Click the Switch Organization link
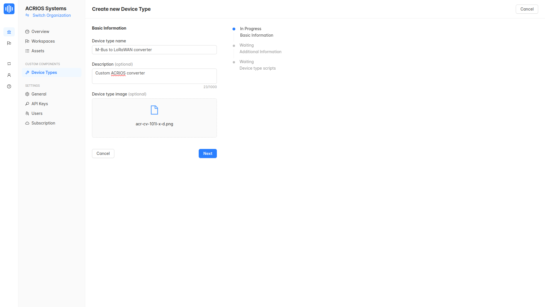Image resolution: width=545 pixels, height=307 pixels. click(51, 15)
